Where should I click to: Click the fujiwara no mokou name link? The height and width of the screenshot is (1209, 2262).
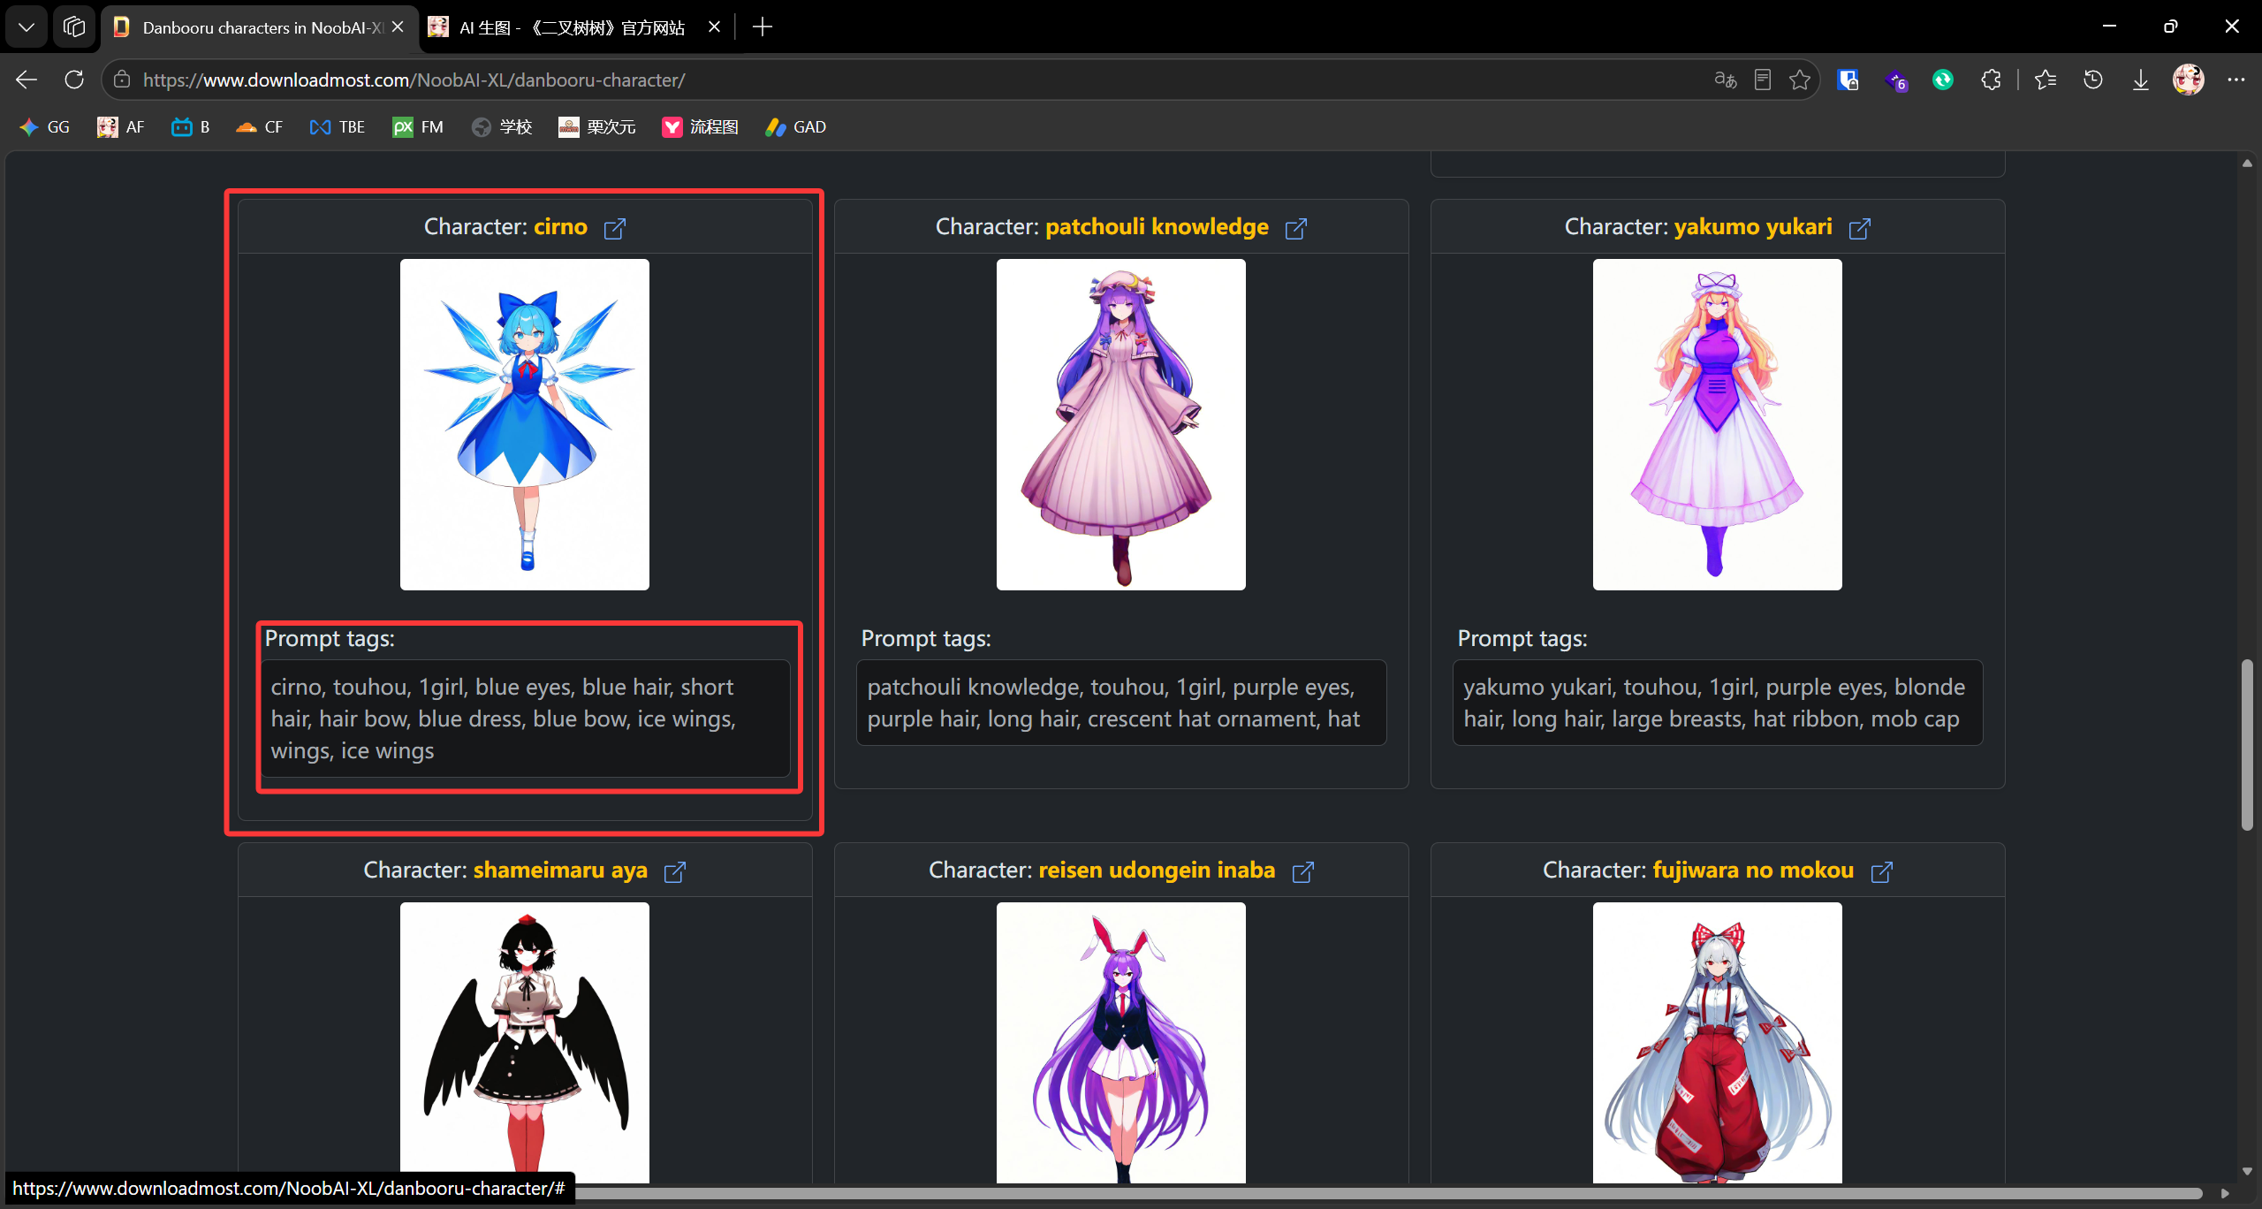click(x=1753, y=871)
